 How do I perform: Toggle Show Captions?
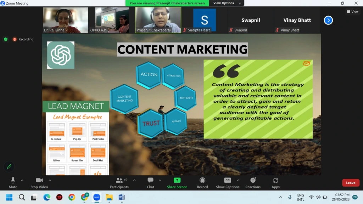click(228, 182)
